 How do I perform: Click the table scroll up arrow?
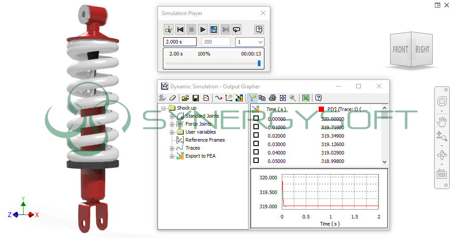(385, 108)
